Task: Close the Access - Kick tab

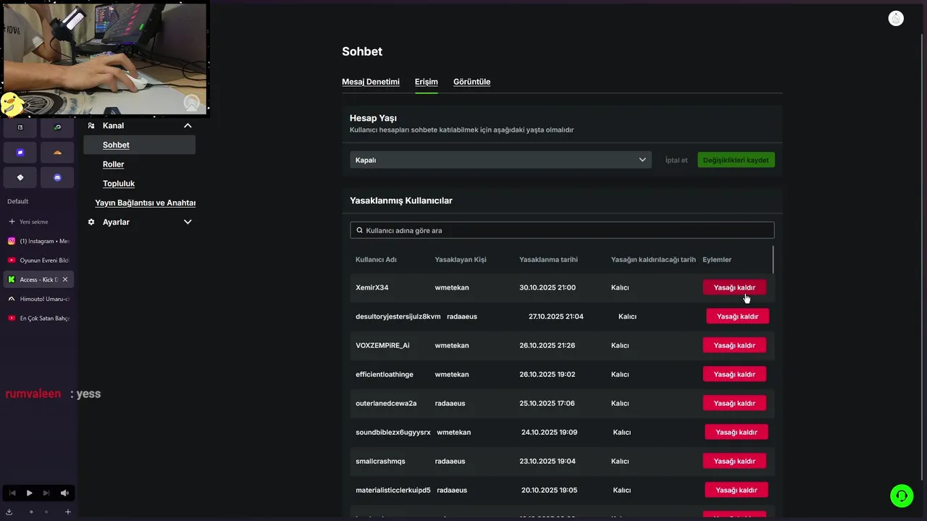Action: 65,279
